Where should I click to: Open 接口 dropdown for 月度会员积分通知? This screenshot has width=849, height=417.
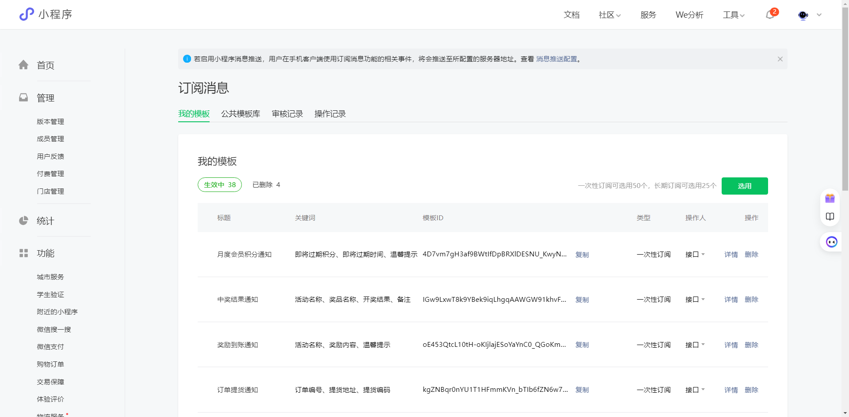(695, 255)
